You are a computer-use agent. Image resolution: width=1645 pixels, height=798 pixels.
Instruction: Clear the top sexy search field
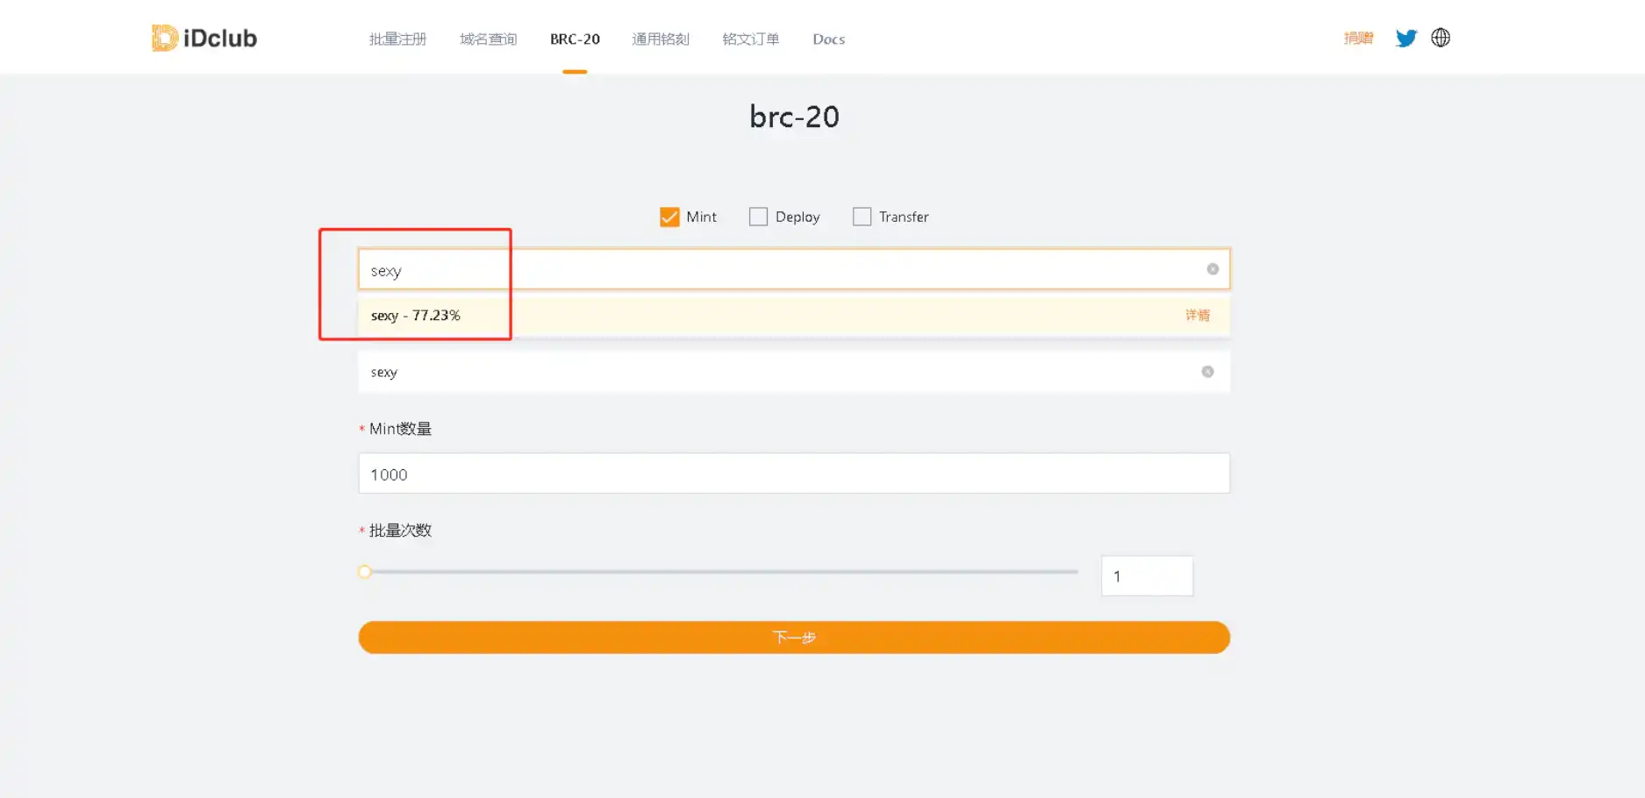[1212, 269]
